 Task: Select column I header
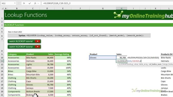click(133, 8)
